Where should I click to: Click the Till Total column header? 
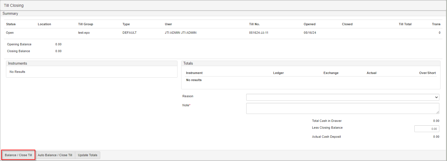pos(405,24)
